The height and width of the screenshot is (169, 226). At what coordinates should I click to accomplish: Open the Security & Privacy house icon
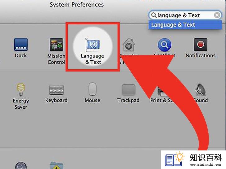129,45
